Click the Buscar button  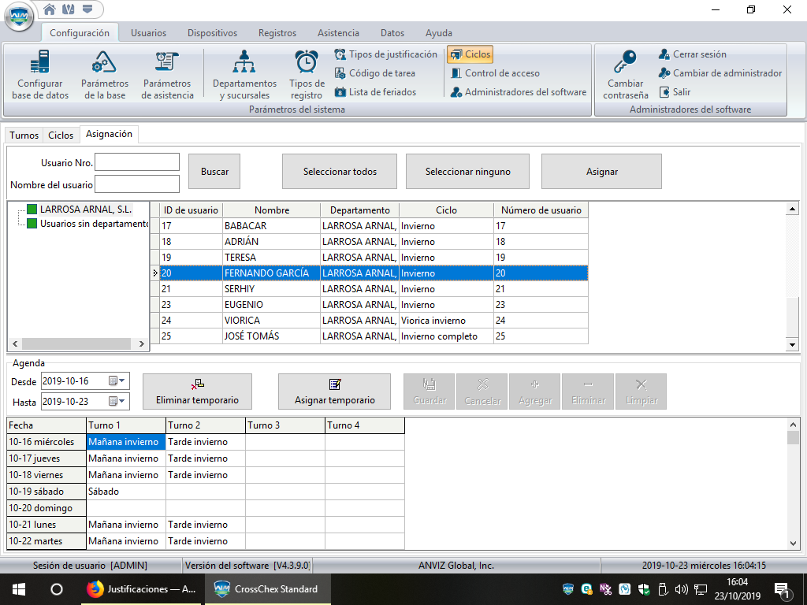[x=214, y=171]
